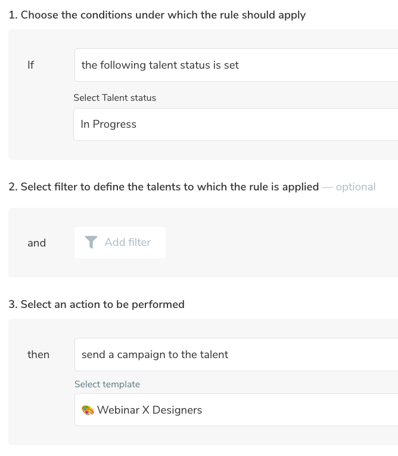Click the funnel icon beside Add filter
The image size is (398, 456).
tap(91, 242)
